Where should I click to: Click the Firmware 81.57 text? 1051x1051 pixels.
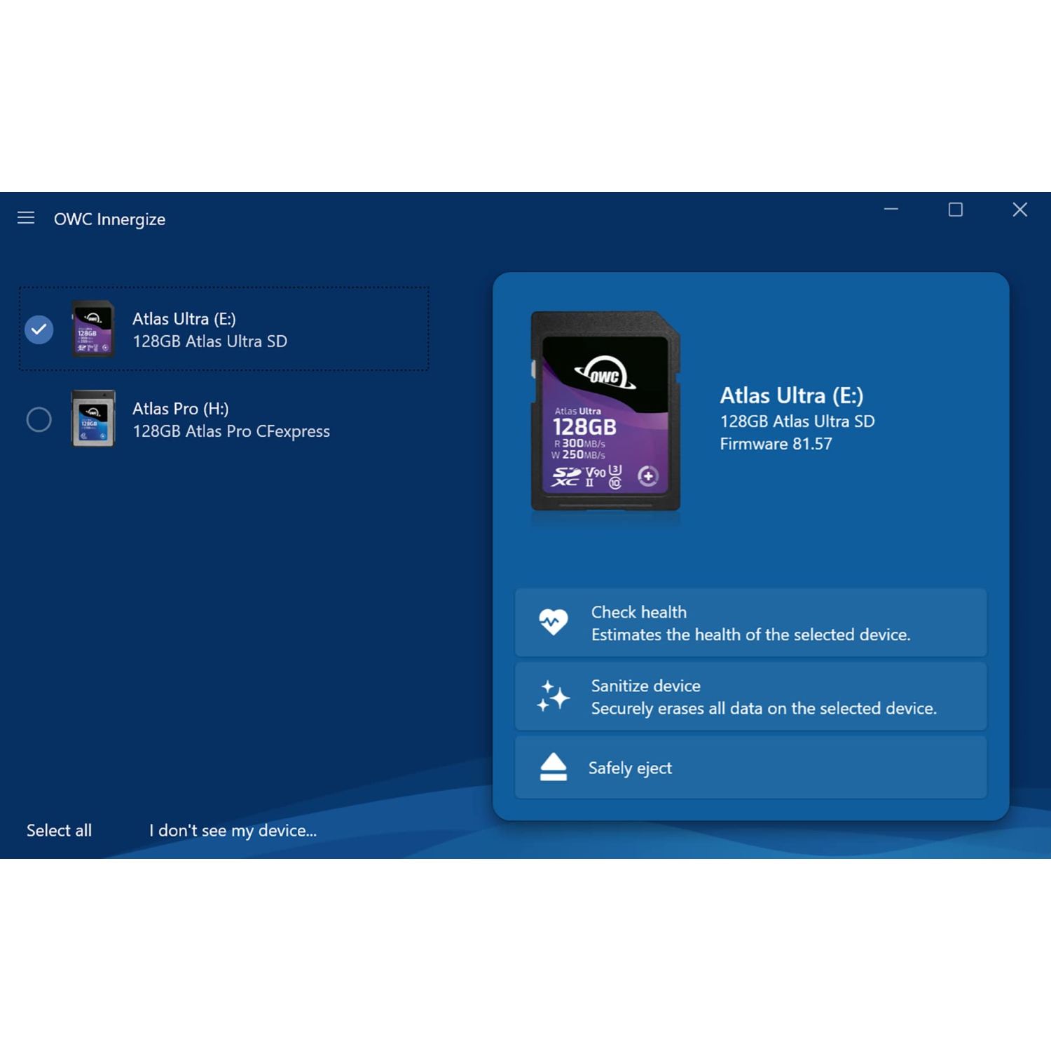tap(776, 444)
